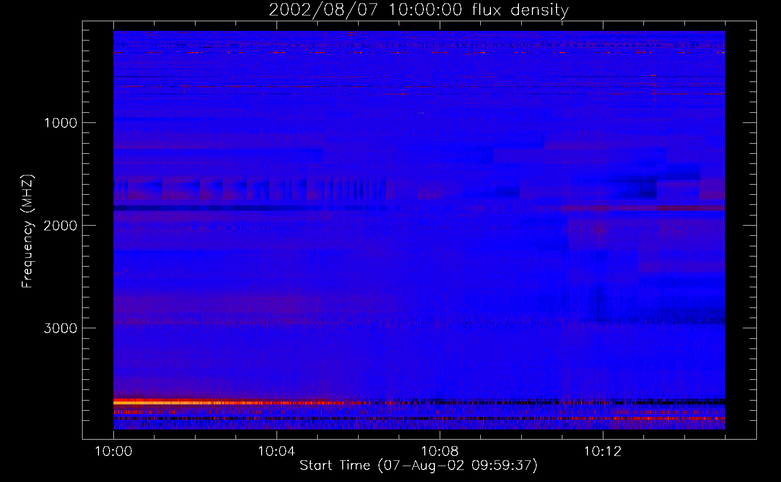This screenshot has width=781, height=482.
Task: Click the 10:08 time axis label
Action: click(x=440, y=452)
